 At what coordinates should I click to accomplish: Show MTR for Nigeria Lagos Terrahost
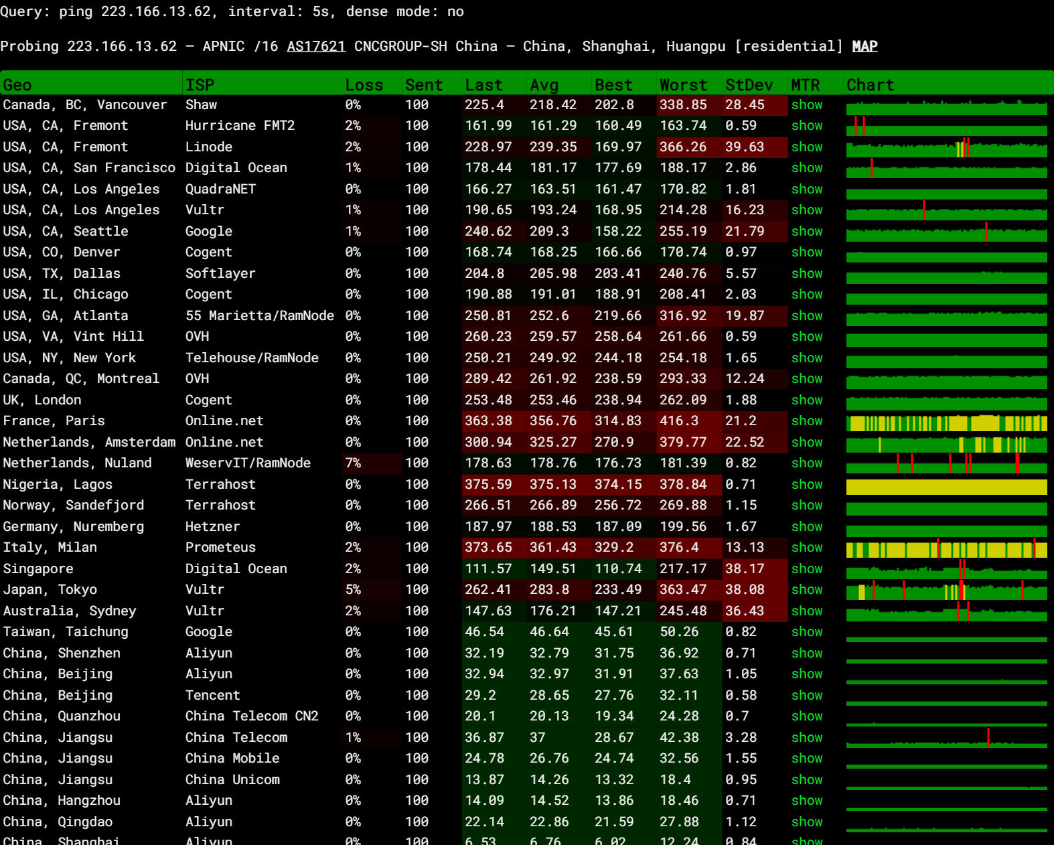[x=807, y=485]
